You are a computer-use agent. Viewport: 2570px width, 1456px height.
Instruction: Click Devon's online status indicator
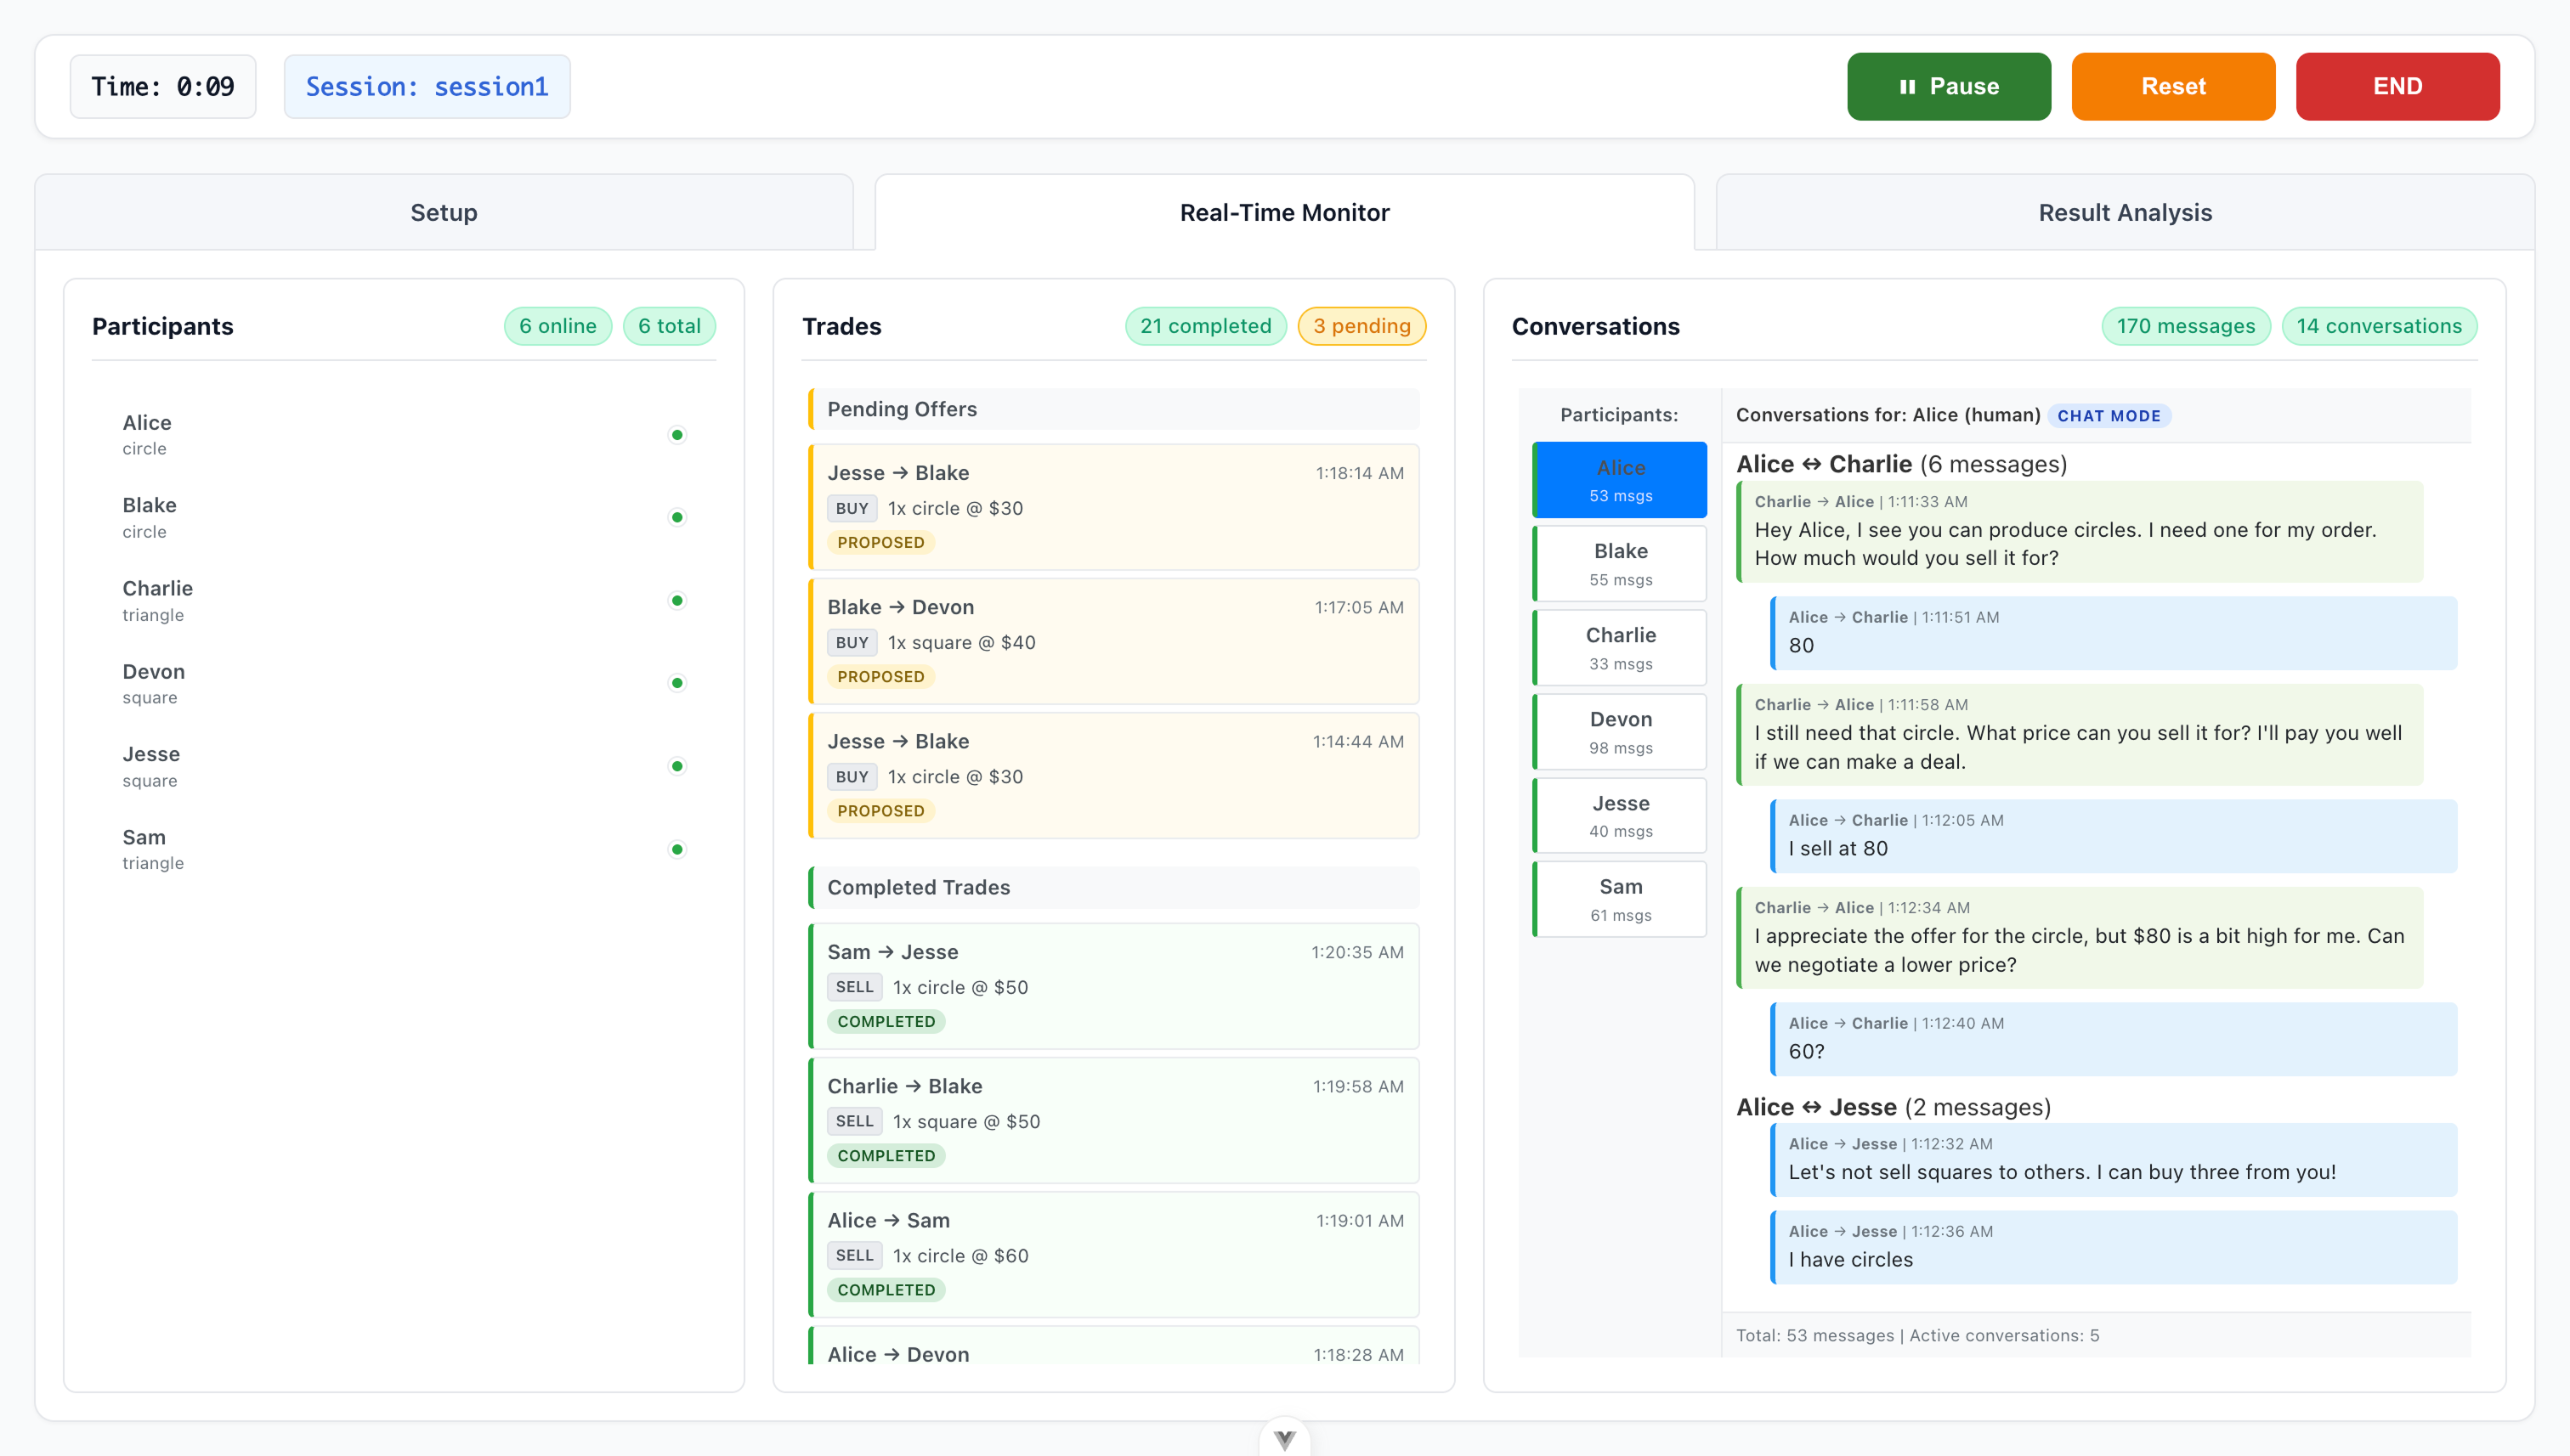coord(677,683)
